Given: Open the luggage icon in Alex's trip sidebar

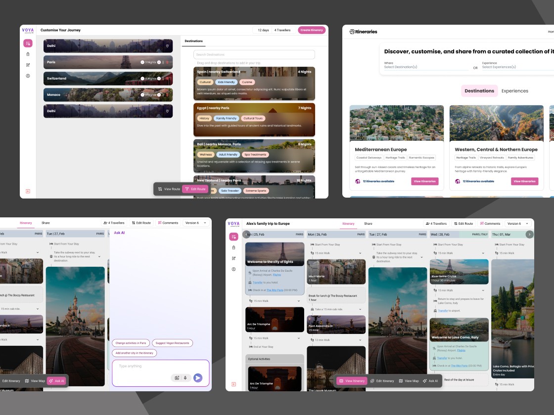Looking at the screenshot, I should [x=233, y=248].
